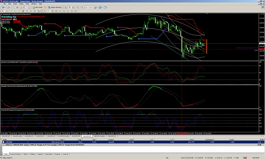Open the XAUUSD,Daily chart tab

click(17, 136)
